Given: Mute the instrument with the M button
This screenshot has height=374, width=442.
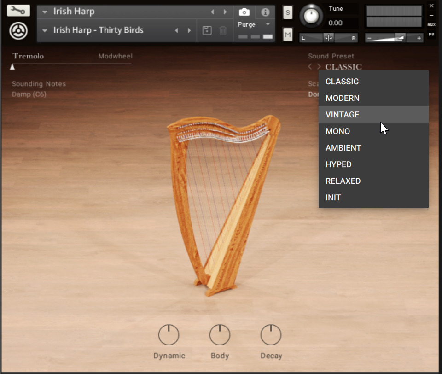Looking at the screenshot, I should click(287, 35).
